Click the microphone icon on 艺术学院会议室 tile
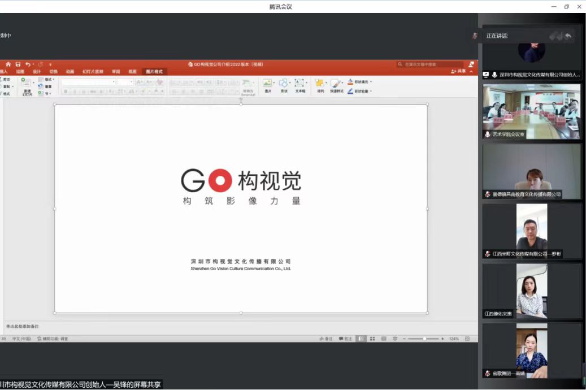The height and width of the screenshot is (390, 586). (487, 134)
